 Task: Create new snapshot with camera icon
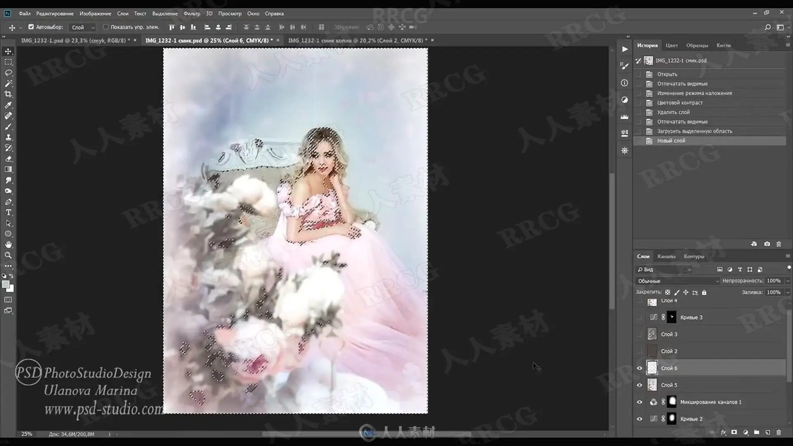[767, 244]
